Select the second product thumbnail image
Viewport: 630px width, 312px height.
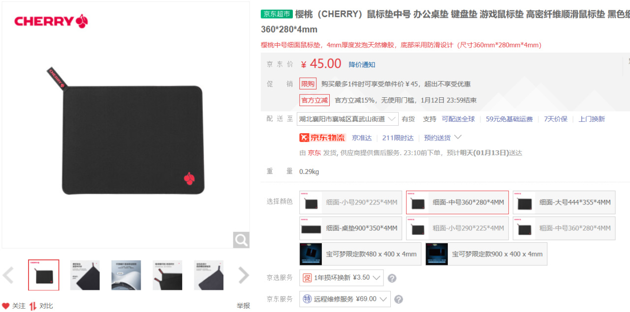(85, 275)
